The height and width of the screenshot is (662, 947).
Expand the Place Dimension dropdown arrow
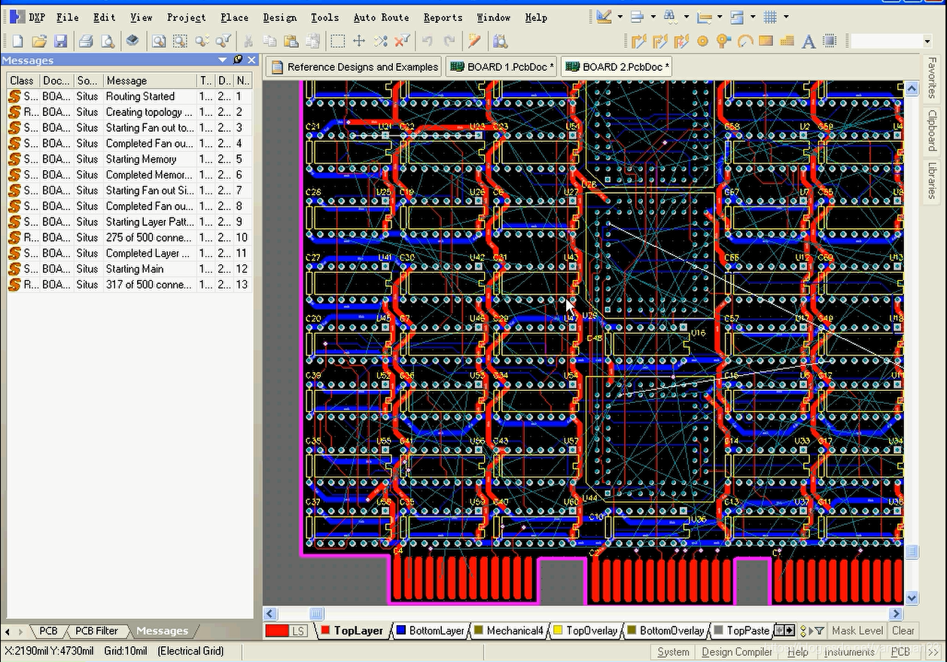(x=720, y=17)
